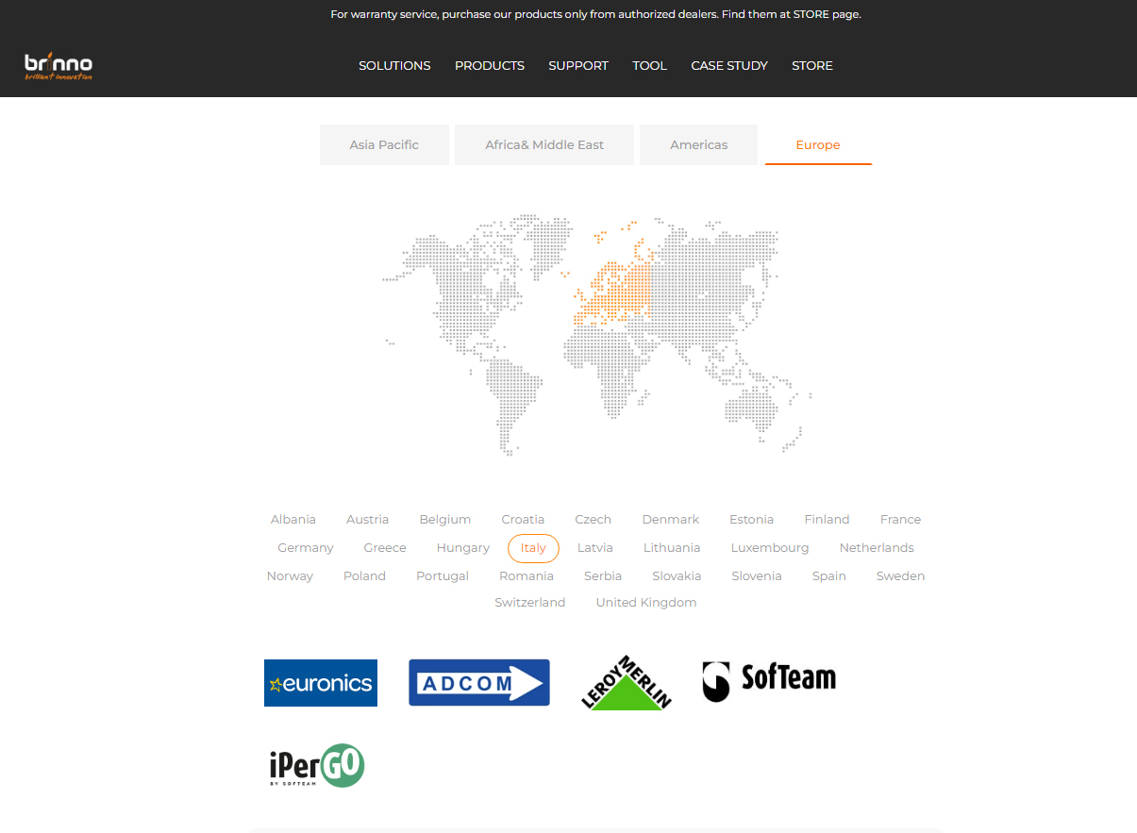This screenshot has height=833, width=1137.
Task: Go to the STORE page
Action: (x=812, y=66)
